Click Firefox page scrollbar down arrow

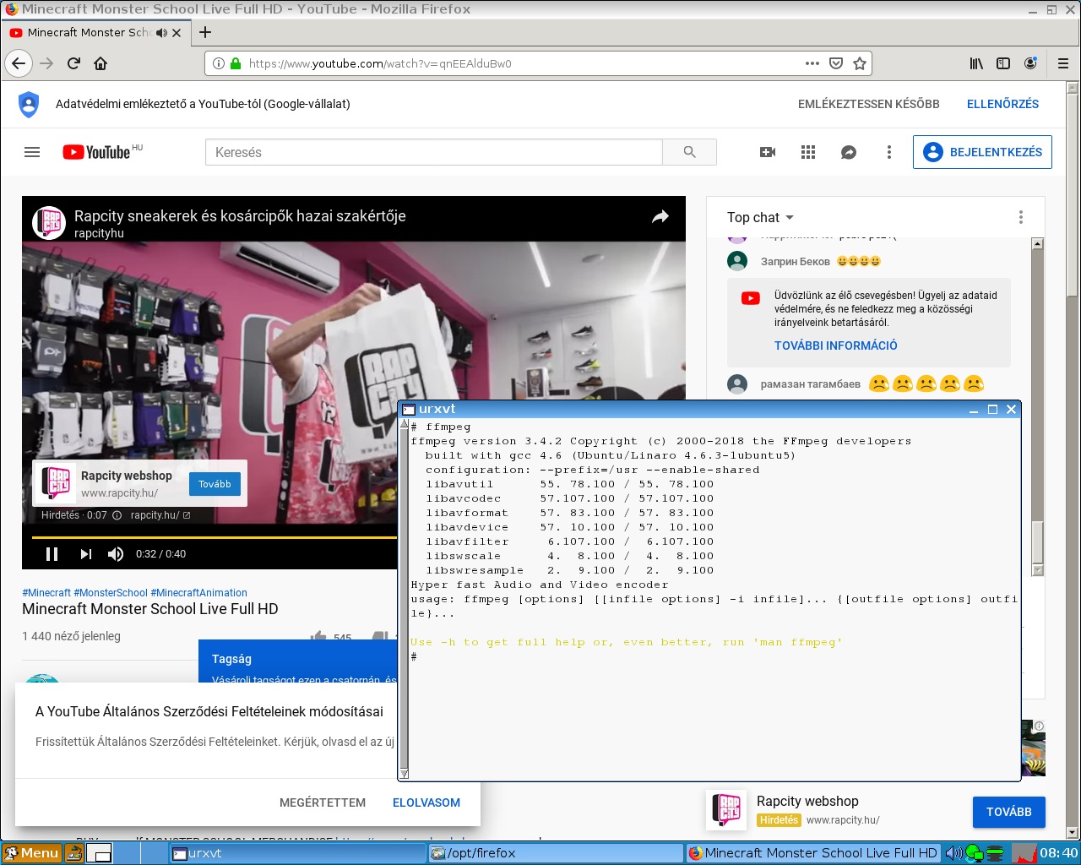pyautogui.click(x=1073, y=833)
